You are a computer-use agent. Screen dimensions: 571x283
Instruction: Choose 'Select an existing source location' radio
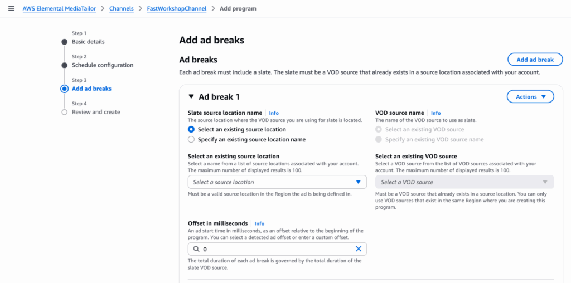pos(192,129)
